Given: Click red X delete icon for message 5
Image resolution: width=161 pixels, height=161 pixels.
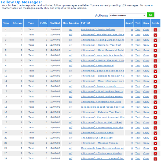Looking at the screenshot, I should 155,50.
